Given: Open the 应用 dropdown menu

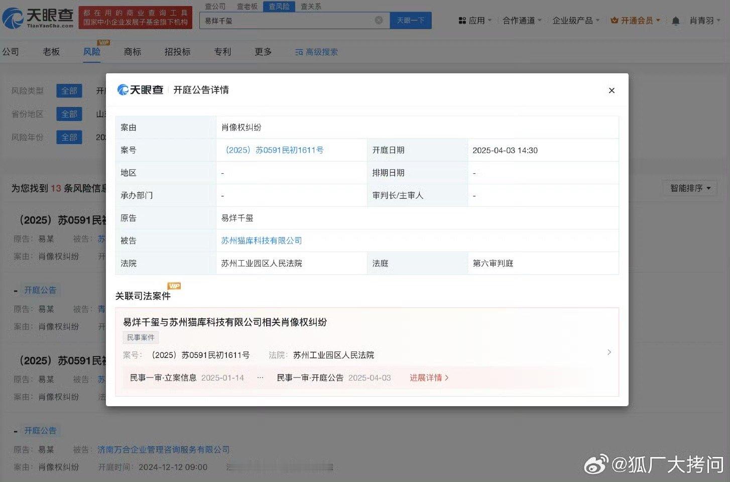Looking at the screenshot, I should (475, 21).
